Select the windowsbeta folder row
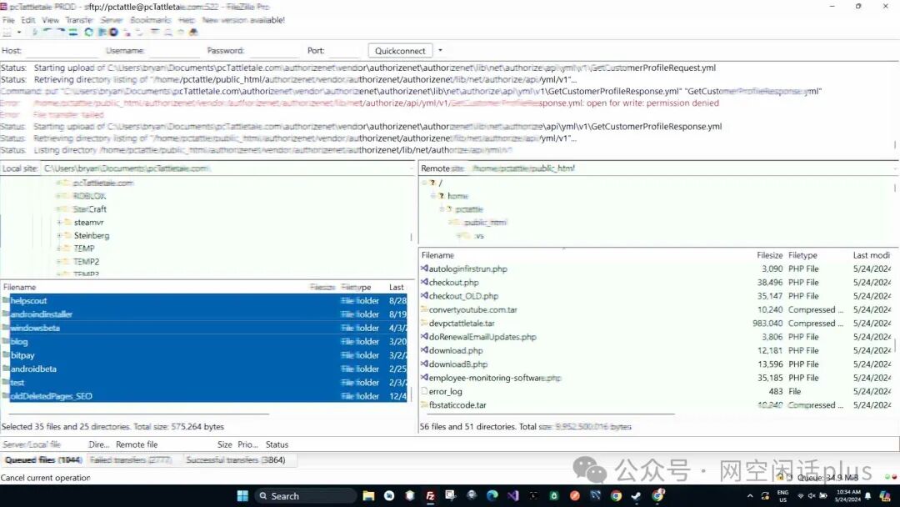Screen dimensions: 900x507 [x=204, y=328]
